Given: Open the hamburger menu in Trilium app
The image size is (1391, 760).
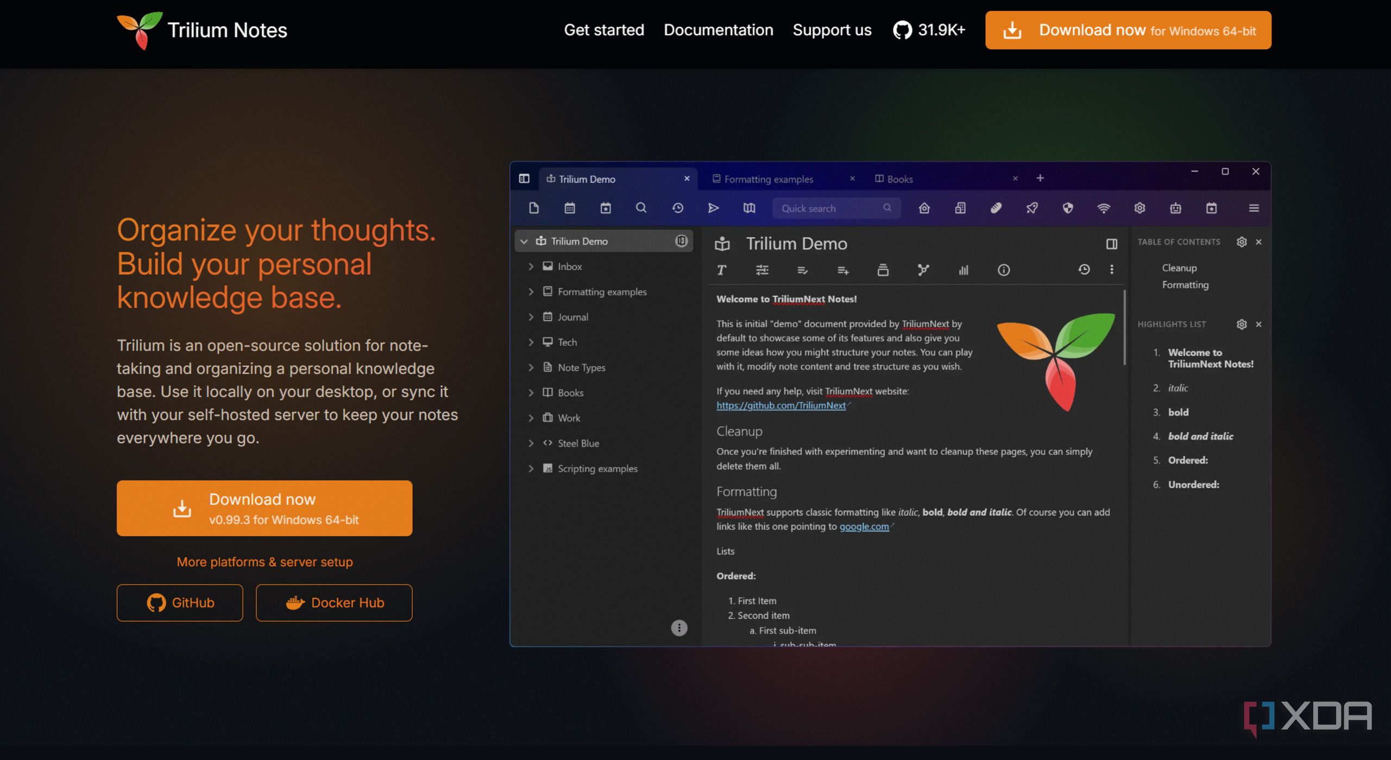Looking at the screenshot, I should click(1254, 208).
